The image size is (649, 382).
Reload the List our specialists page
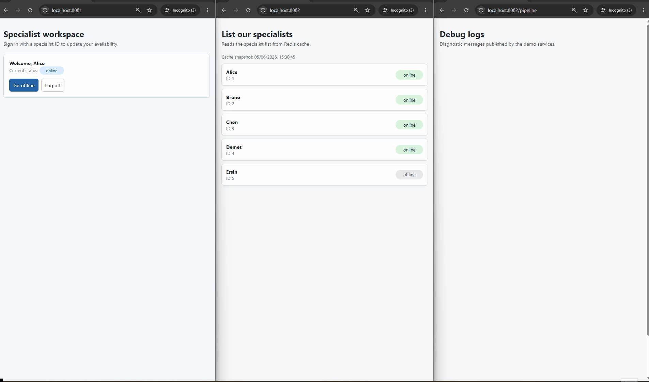click(248, 10)
